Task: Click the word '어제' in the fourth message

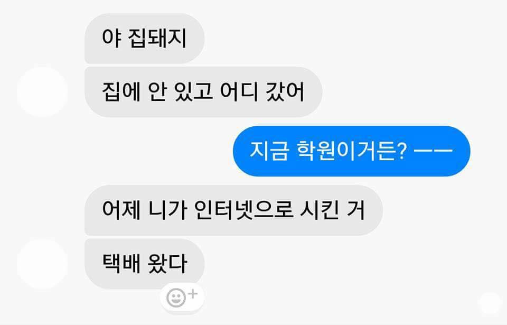Action: pyautogui.click(x=121, y=210)
